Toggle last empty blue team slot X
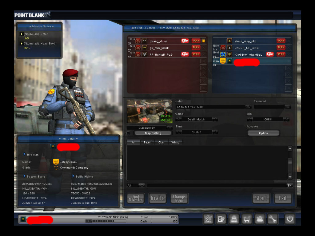The width and height of the screenshot is (315, 236). [x=289, y=88]
